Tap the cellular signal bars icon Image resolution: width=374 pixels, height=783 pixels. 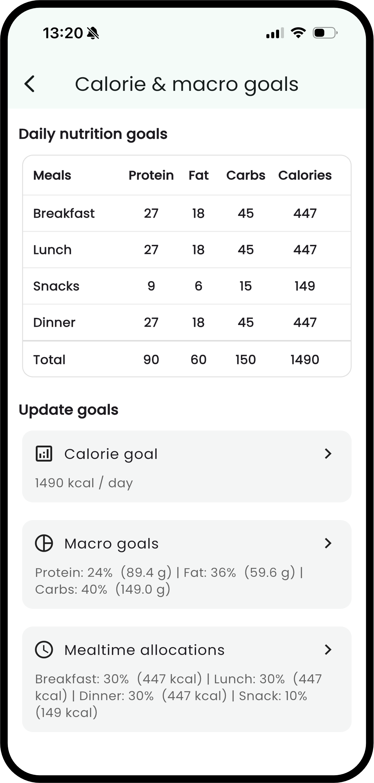coord(275,33)
